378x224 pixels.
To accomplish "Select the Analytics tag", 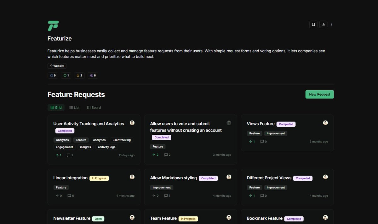I will pyautogui.click(x=62, y=140).
